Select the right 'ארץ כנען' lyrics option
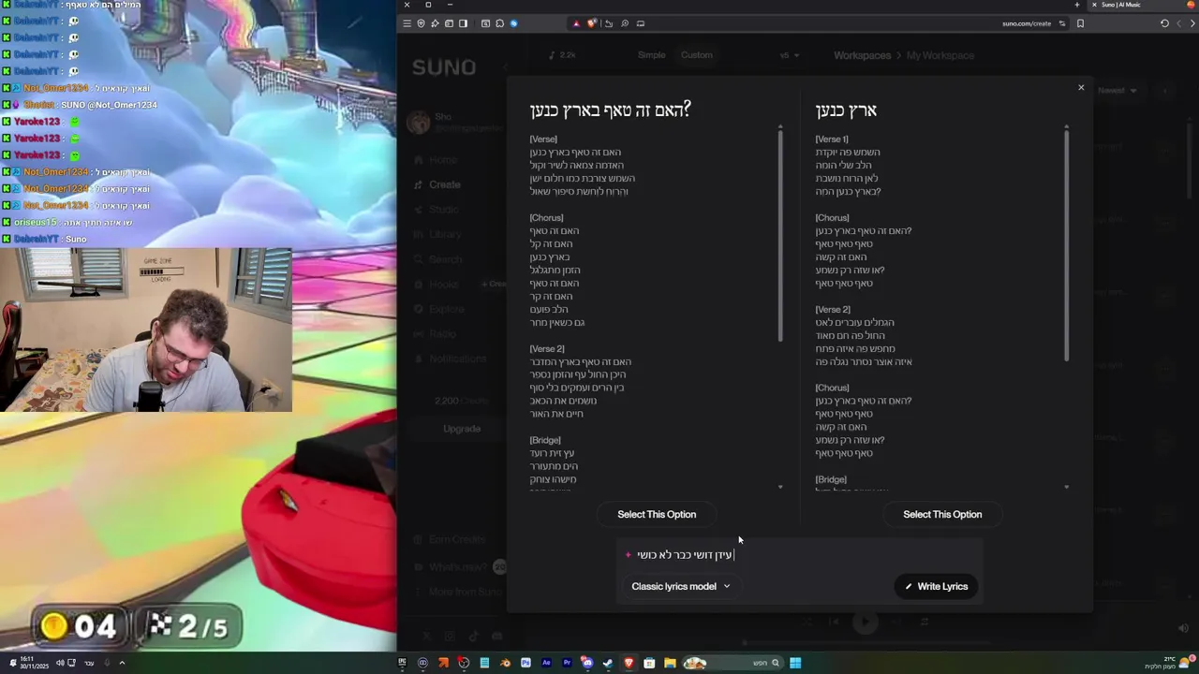This screenshot has height=674, width=1199. 942,514
